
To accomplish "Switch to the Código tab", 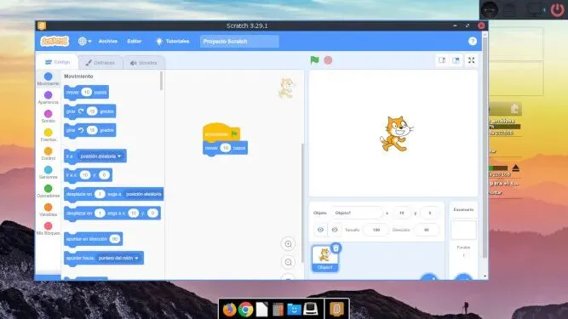I will coord(57,62).
